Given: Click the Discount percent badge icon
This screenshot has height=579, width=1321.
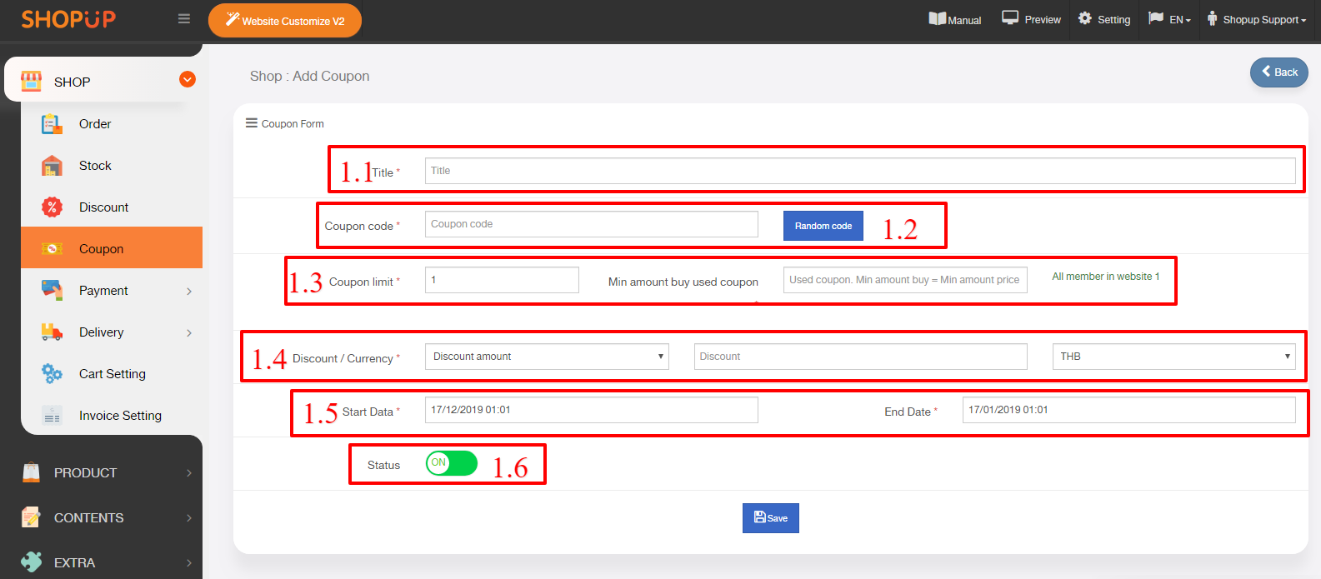Looking at the screenshot, I should (52, 207).
